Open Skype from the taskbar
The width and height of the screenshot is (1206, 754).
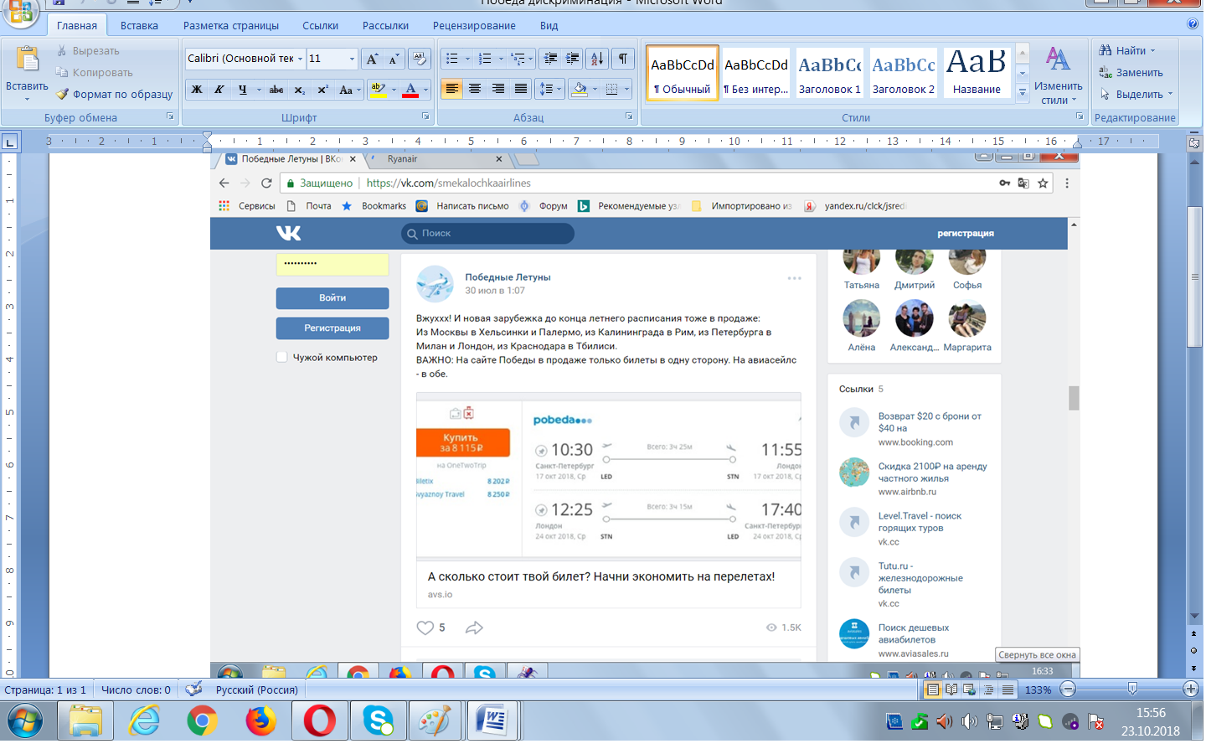[379, 720]
